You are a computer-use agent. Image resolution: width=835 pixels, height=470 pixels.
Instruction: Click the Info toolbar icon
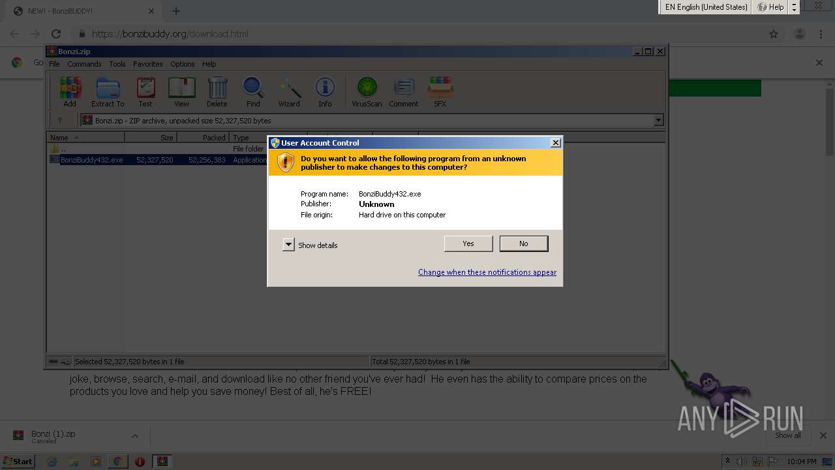325,92
